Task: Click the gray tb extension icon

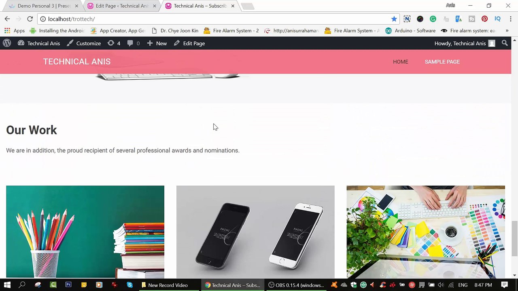Action: tap(471, 19)
